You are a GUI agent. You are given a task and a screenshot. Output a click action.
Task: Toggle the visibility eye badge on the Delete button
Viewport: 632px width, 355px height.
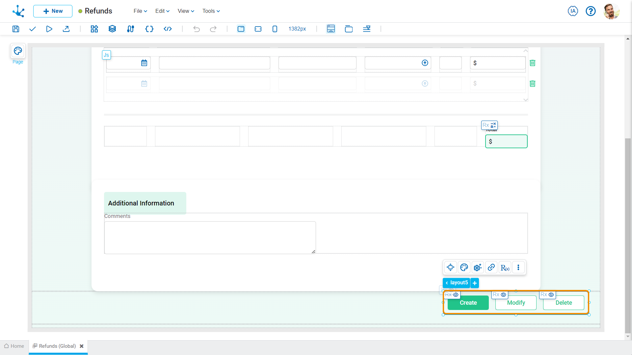551,295
